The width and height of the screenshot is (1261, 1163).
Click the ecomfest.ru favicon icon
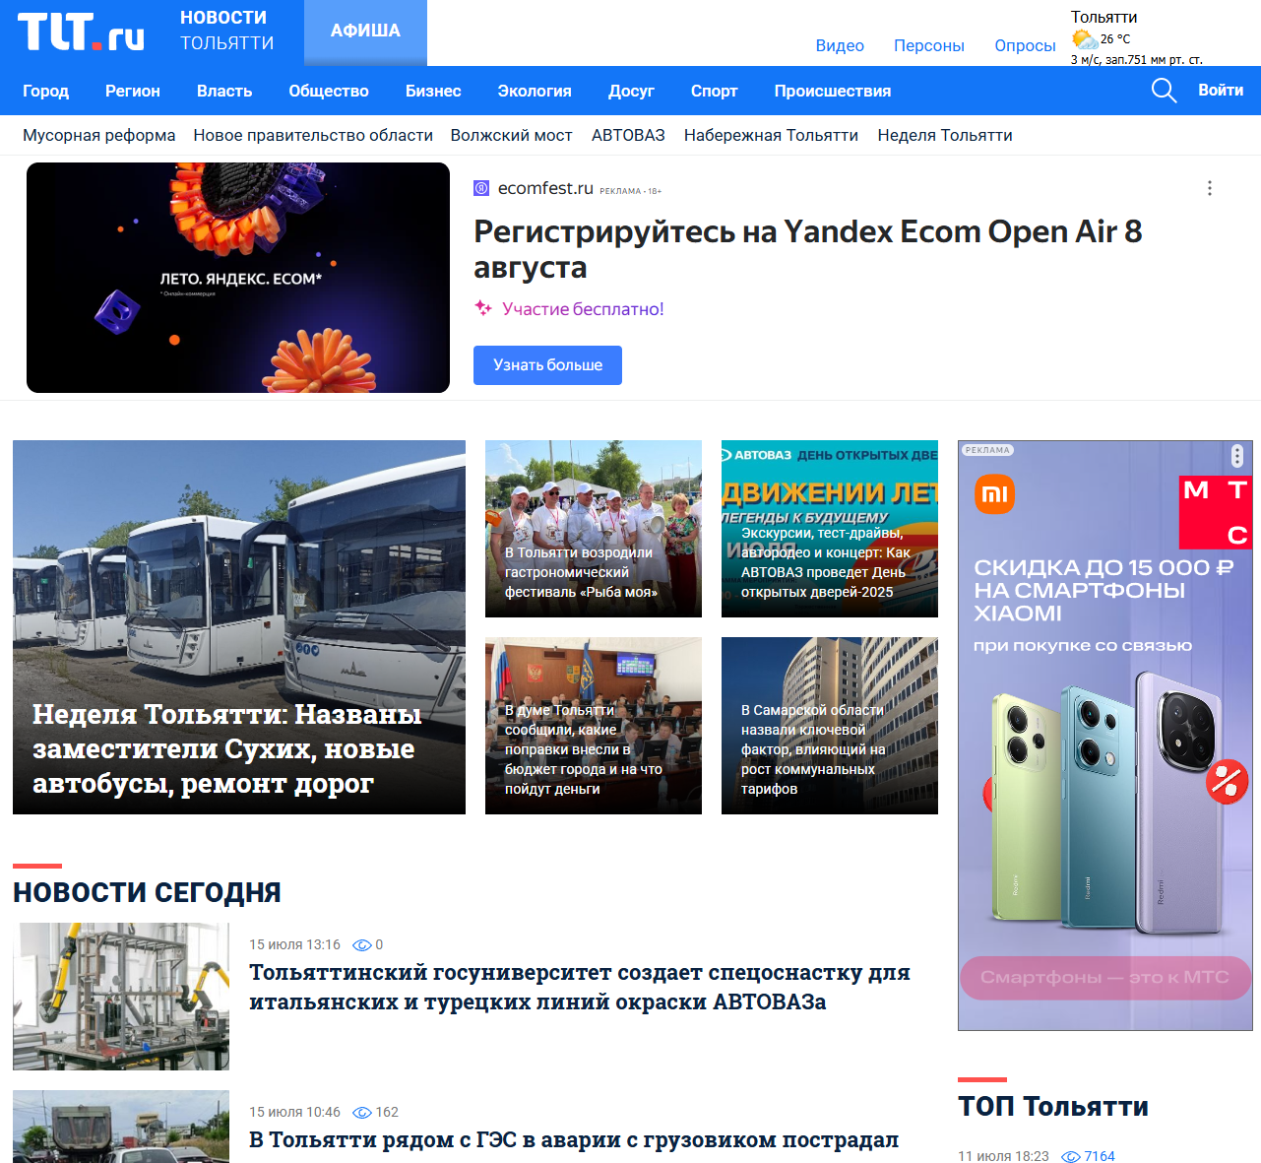[481, 188]
